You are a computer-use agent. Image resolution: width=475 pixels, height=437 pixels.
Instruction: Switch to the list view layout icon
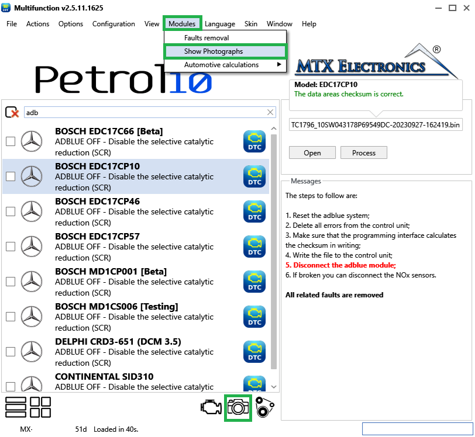pyautogui.click(x=16, y=407)
